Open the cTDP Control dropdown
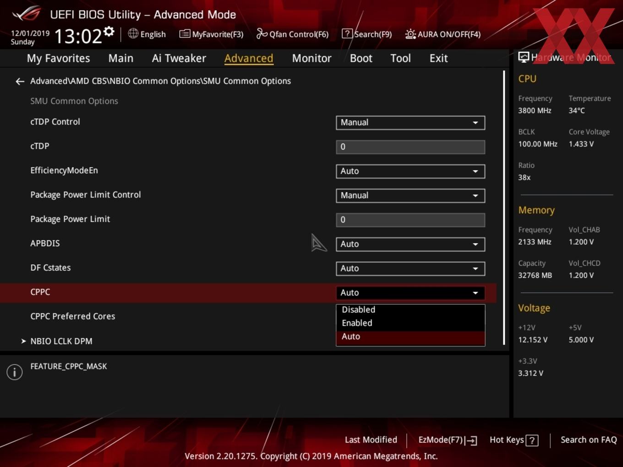623x467 pixels. click(x=410, y=123)
